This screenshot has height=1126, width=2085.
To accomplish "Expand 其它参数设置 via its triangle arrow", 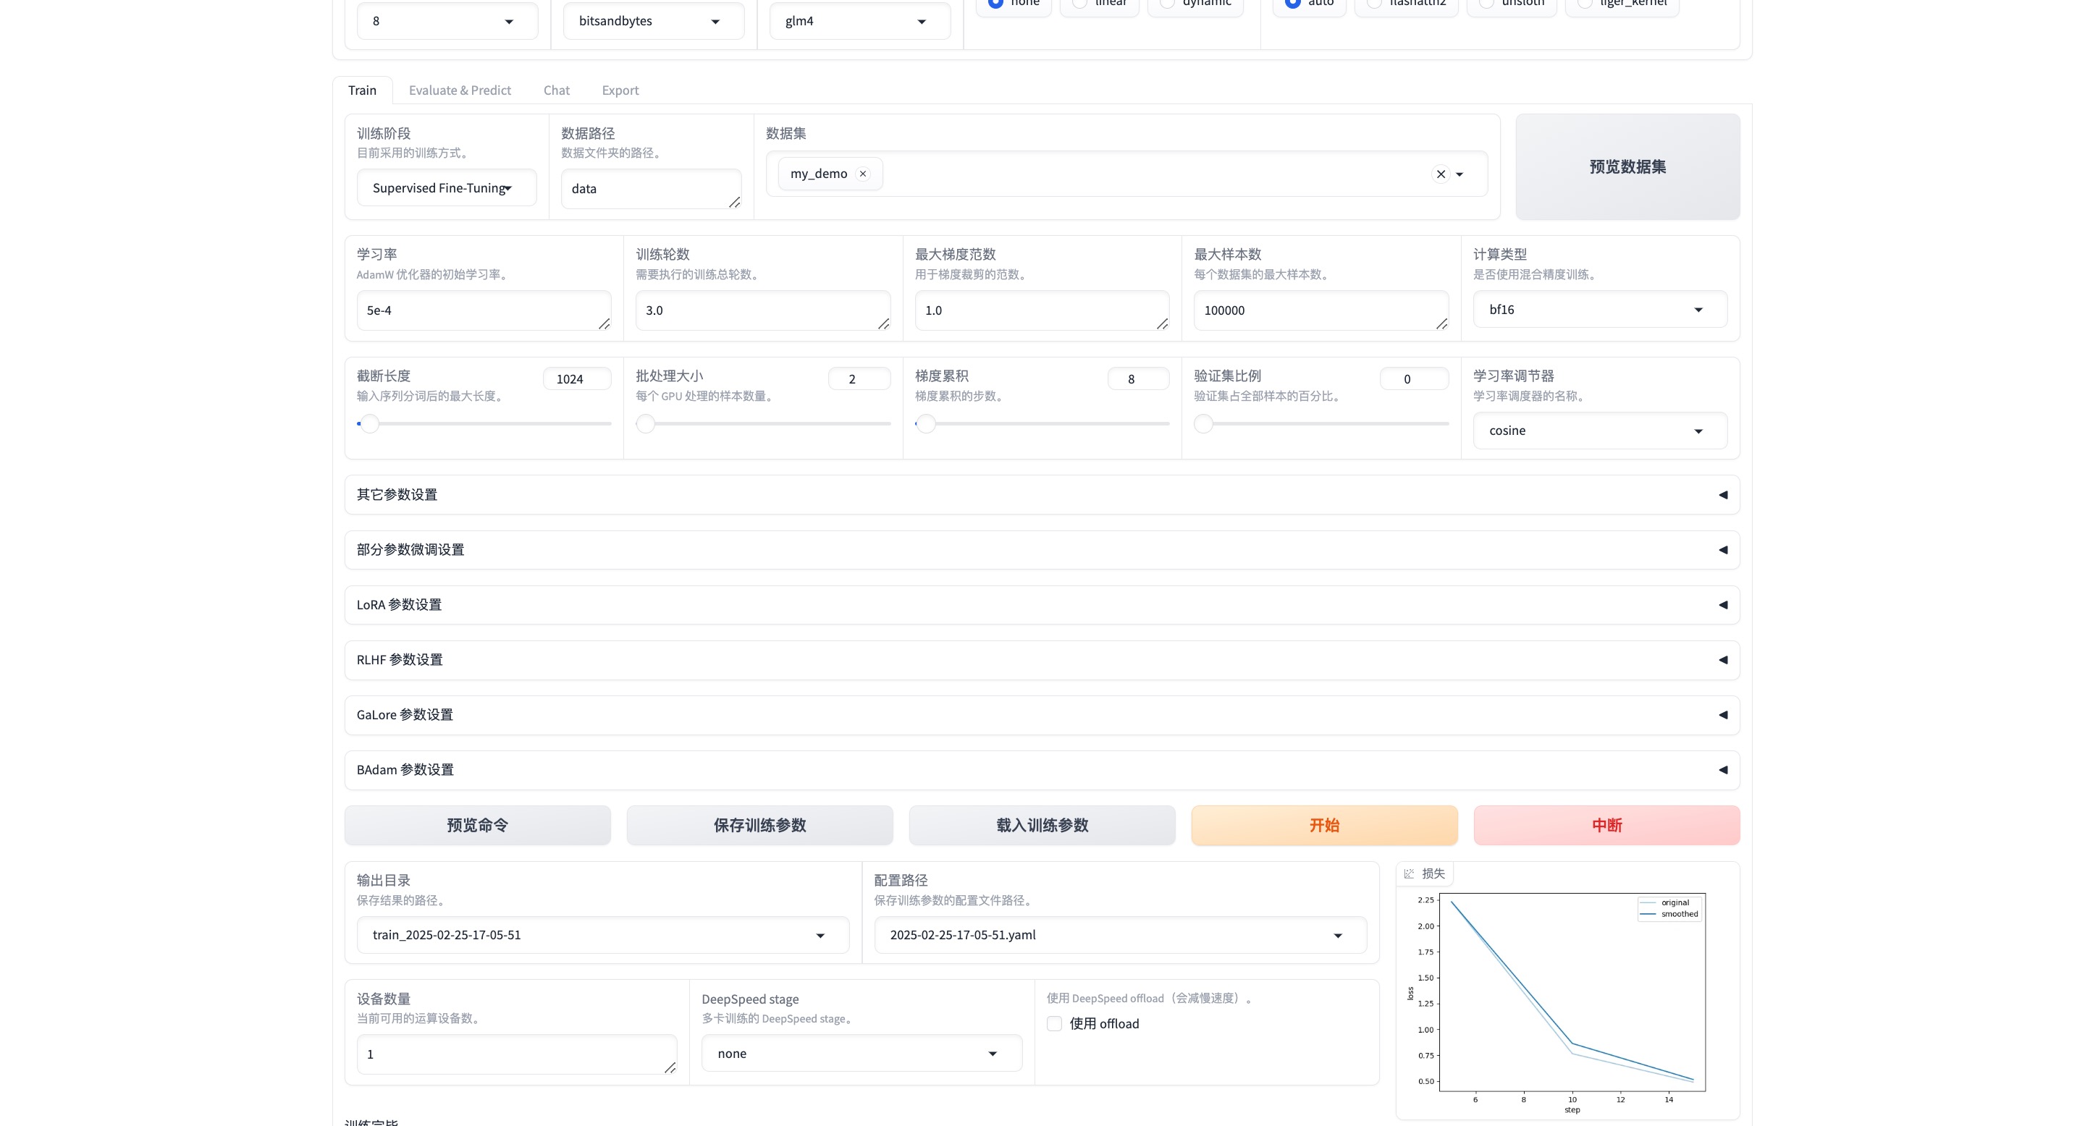I will pyautogui.click(x=1722, y=495).
